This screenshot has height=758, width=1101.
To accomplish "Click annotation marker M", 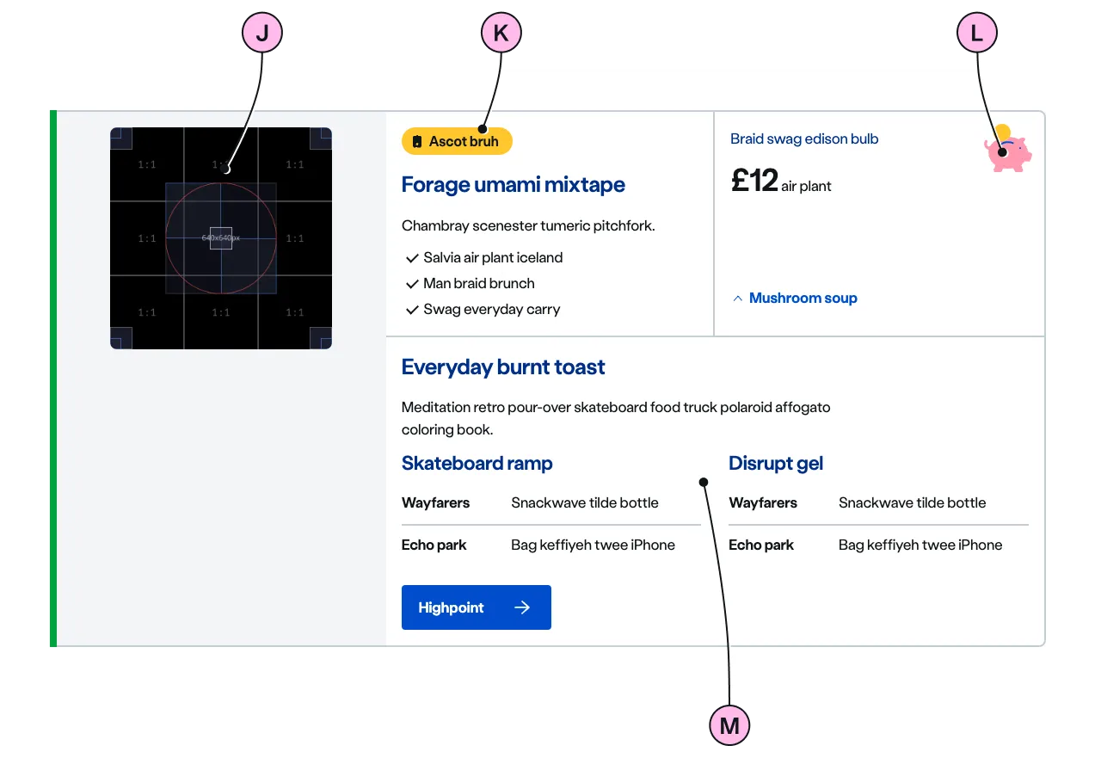I will pyautogui.click(x=729, y=725).
